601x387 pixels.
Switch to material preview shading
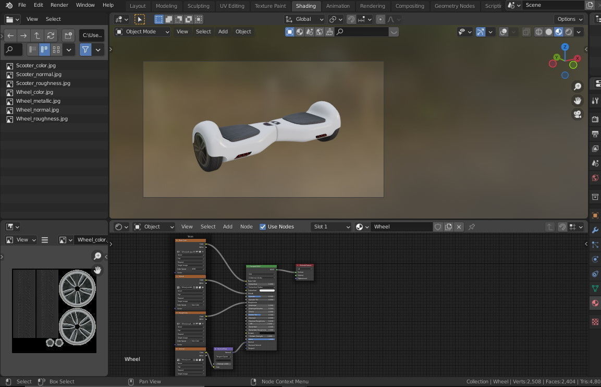tap(558, 32)
